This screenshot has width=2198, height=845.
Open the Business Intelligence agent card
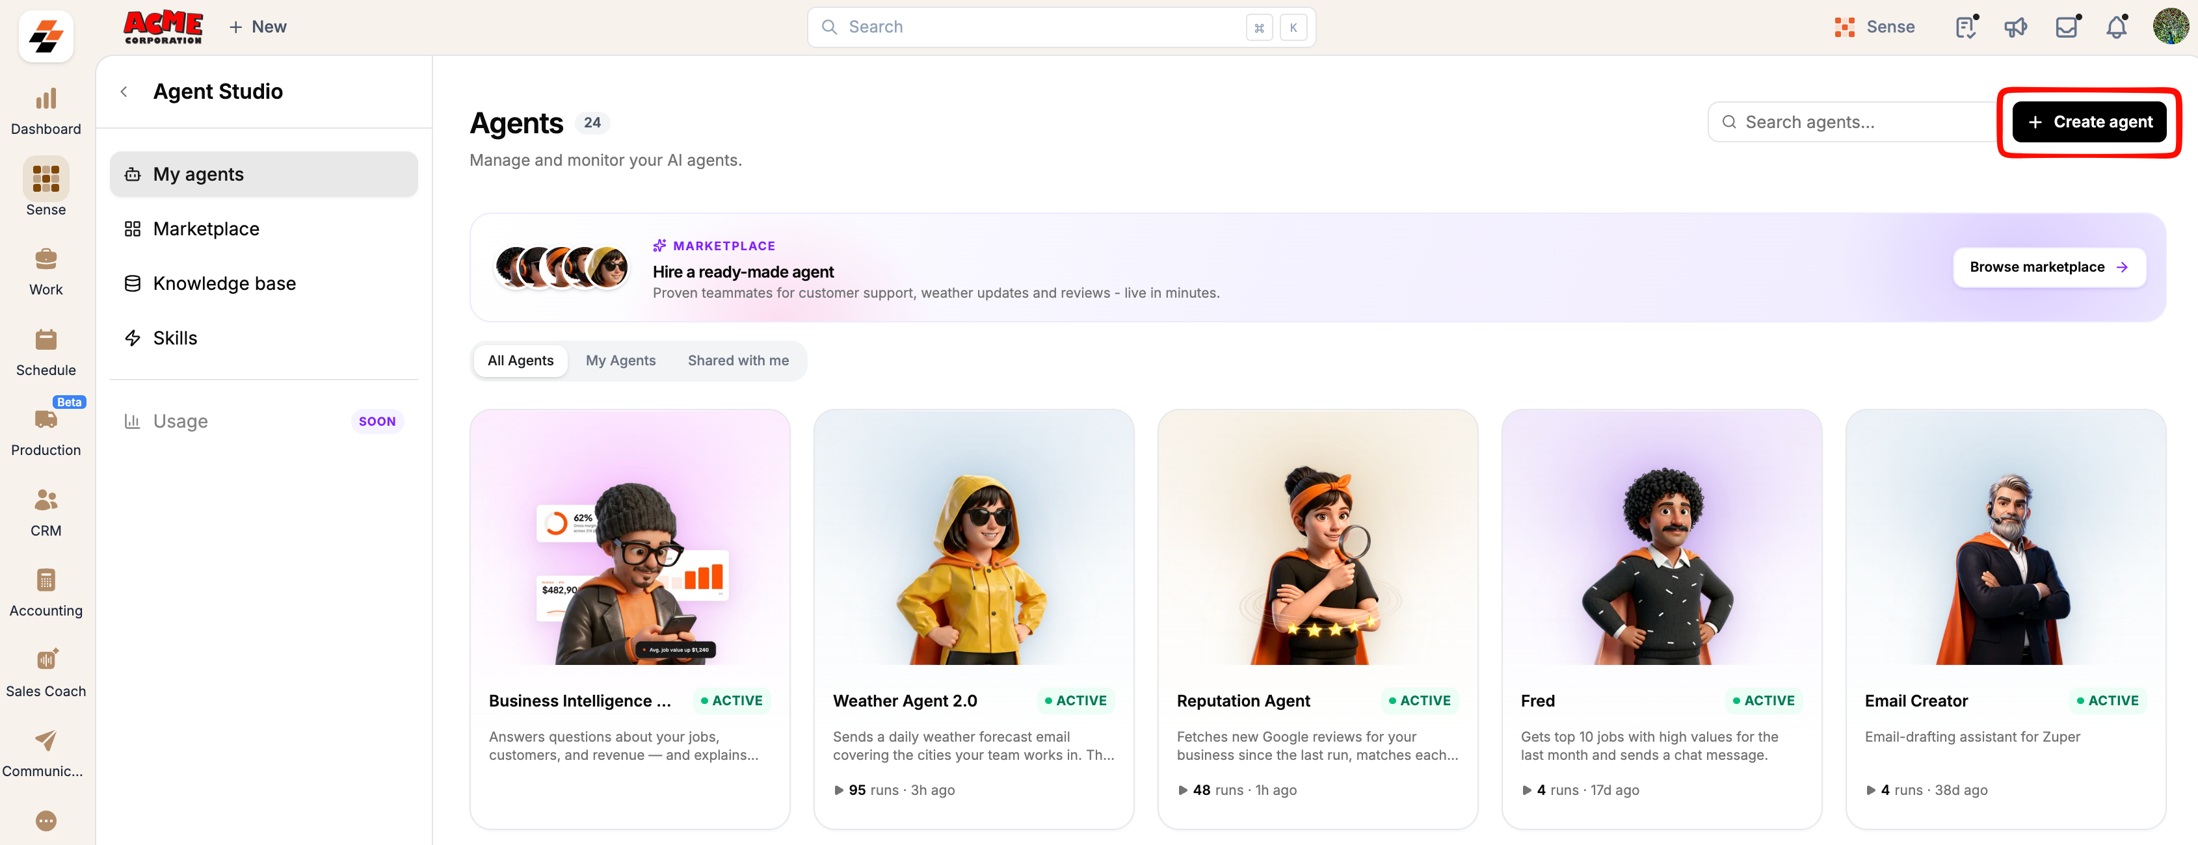point(629,619)
